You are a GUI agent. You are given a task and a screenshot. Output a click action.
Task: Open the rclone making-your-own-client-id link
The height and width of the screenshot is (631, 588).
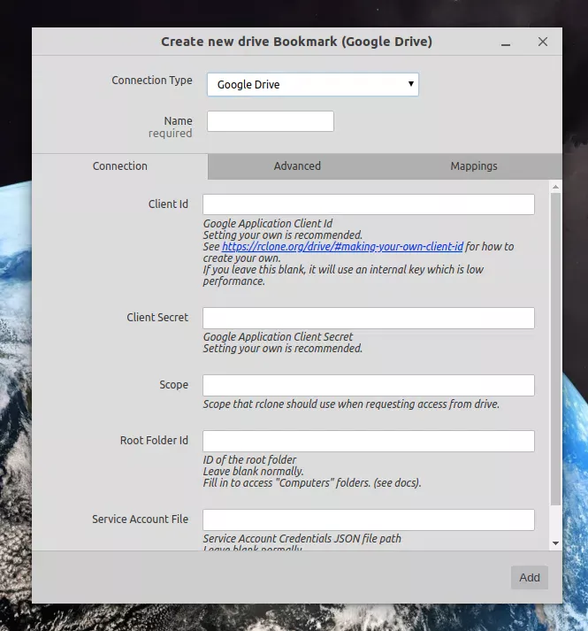(342, 246)
